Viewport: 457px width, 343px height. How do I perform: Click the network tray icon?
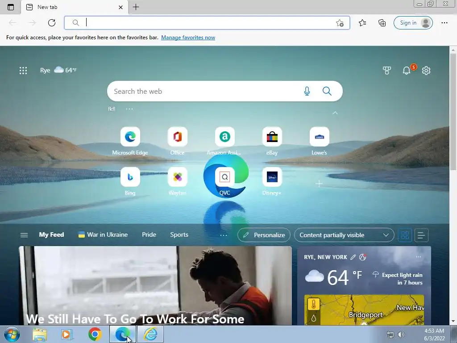click(x=390, y=335)
